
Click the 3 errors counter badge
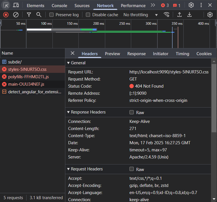165,5
